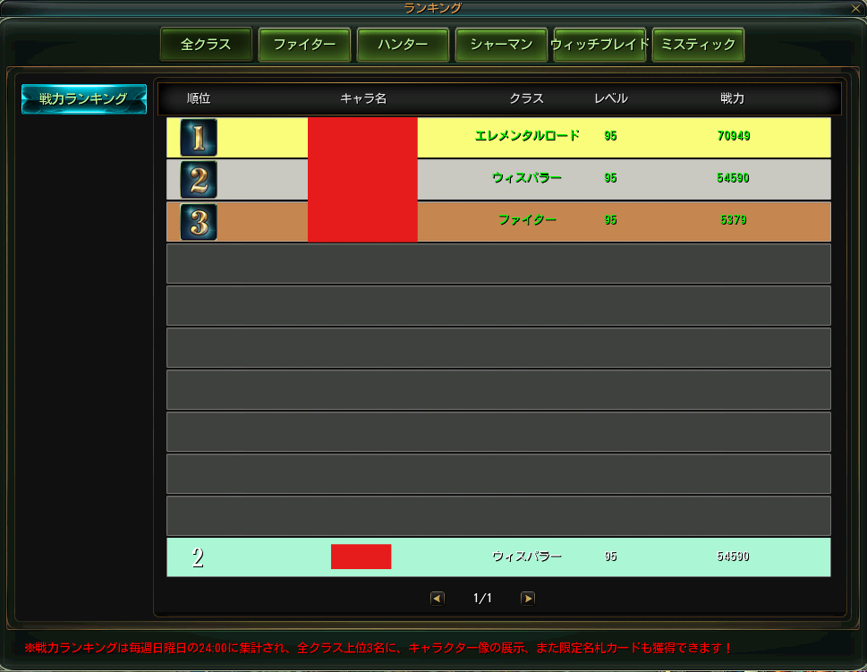This screenshot has height=672, width=867.
Task: Select the 全クラス tab
Action: click(206, 44)
